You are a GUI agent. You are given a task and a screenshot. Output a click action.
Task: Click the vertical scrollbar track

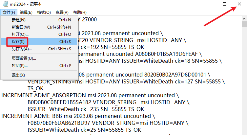coord(244,82)
